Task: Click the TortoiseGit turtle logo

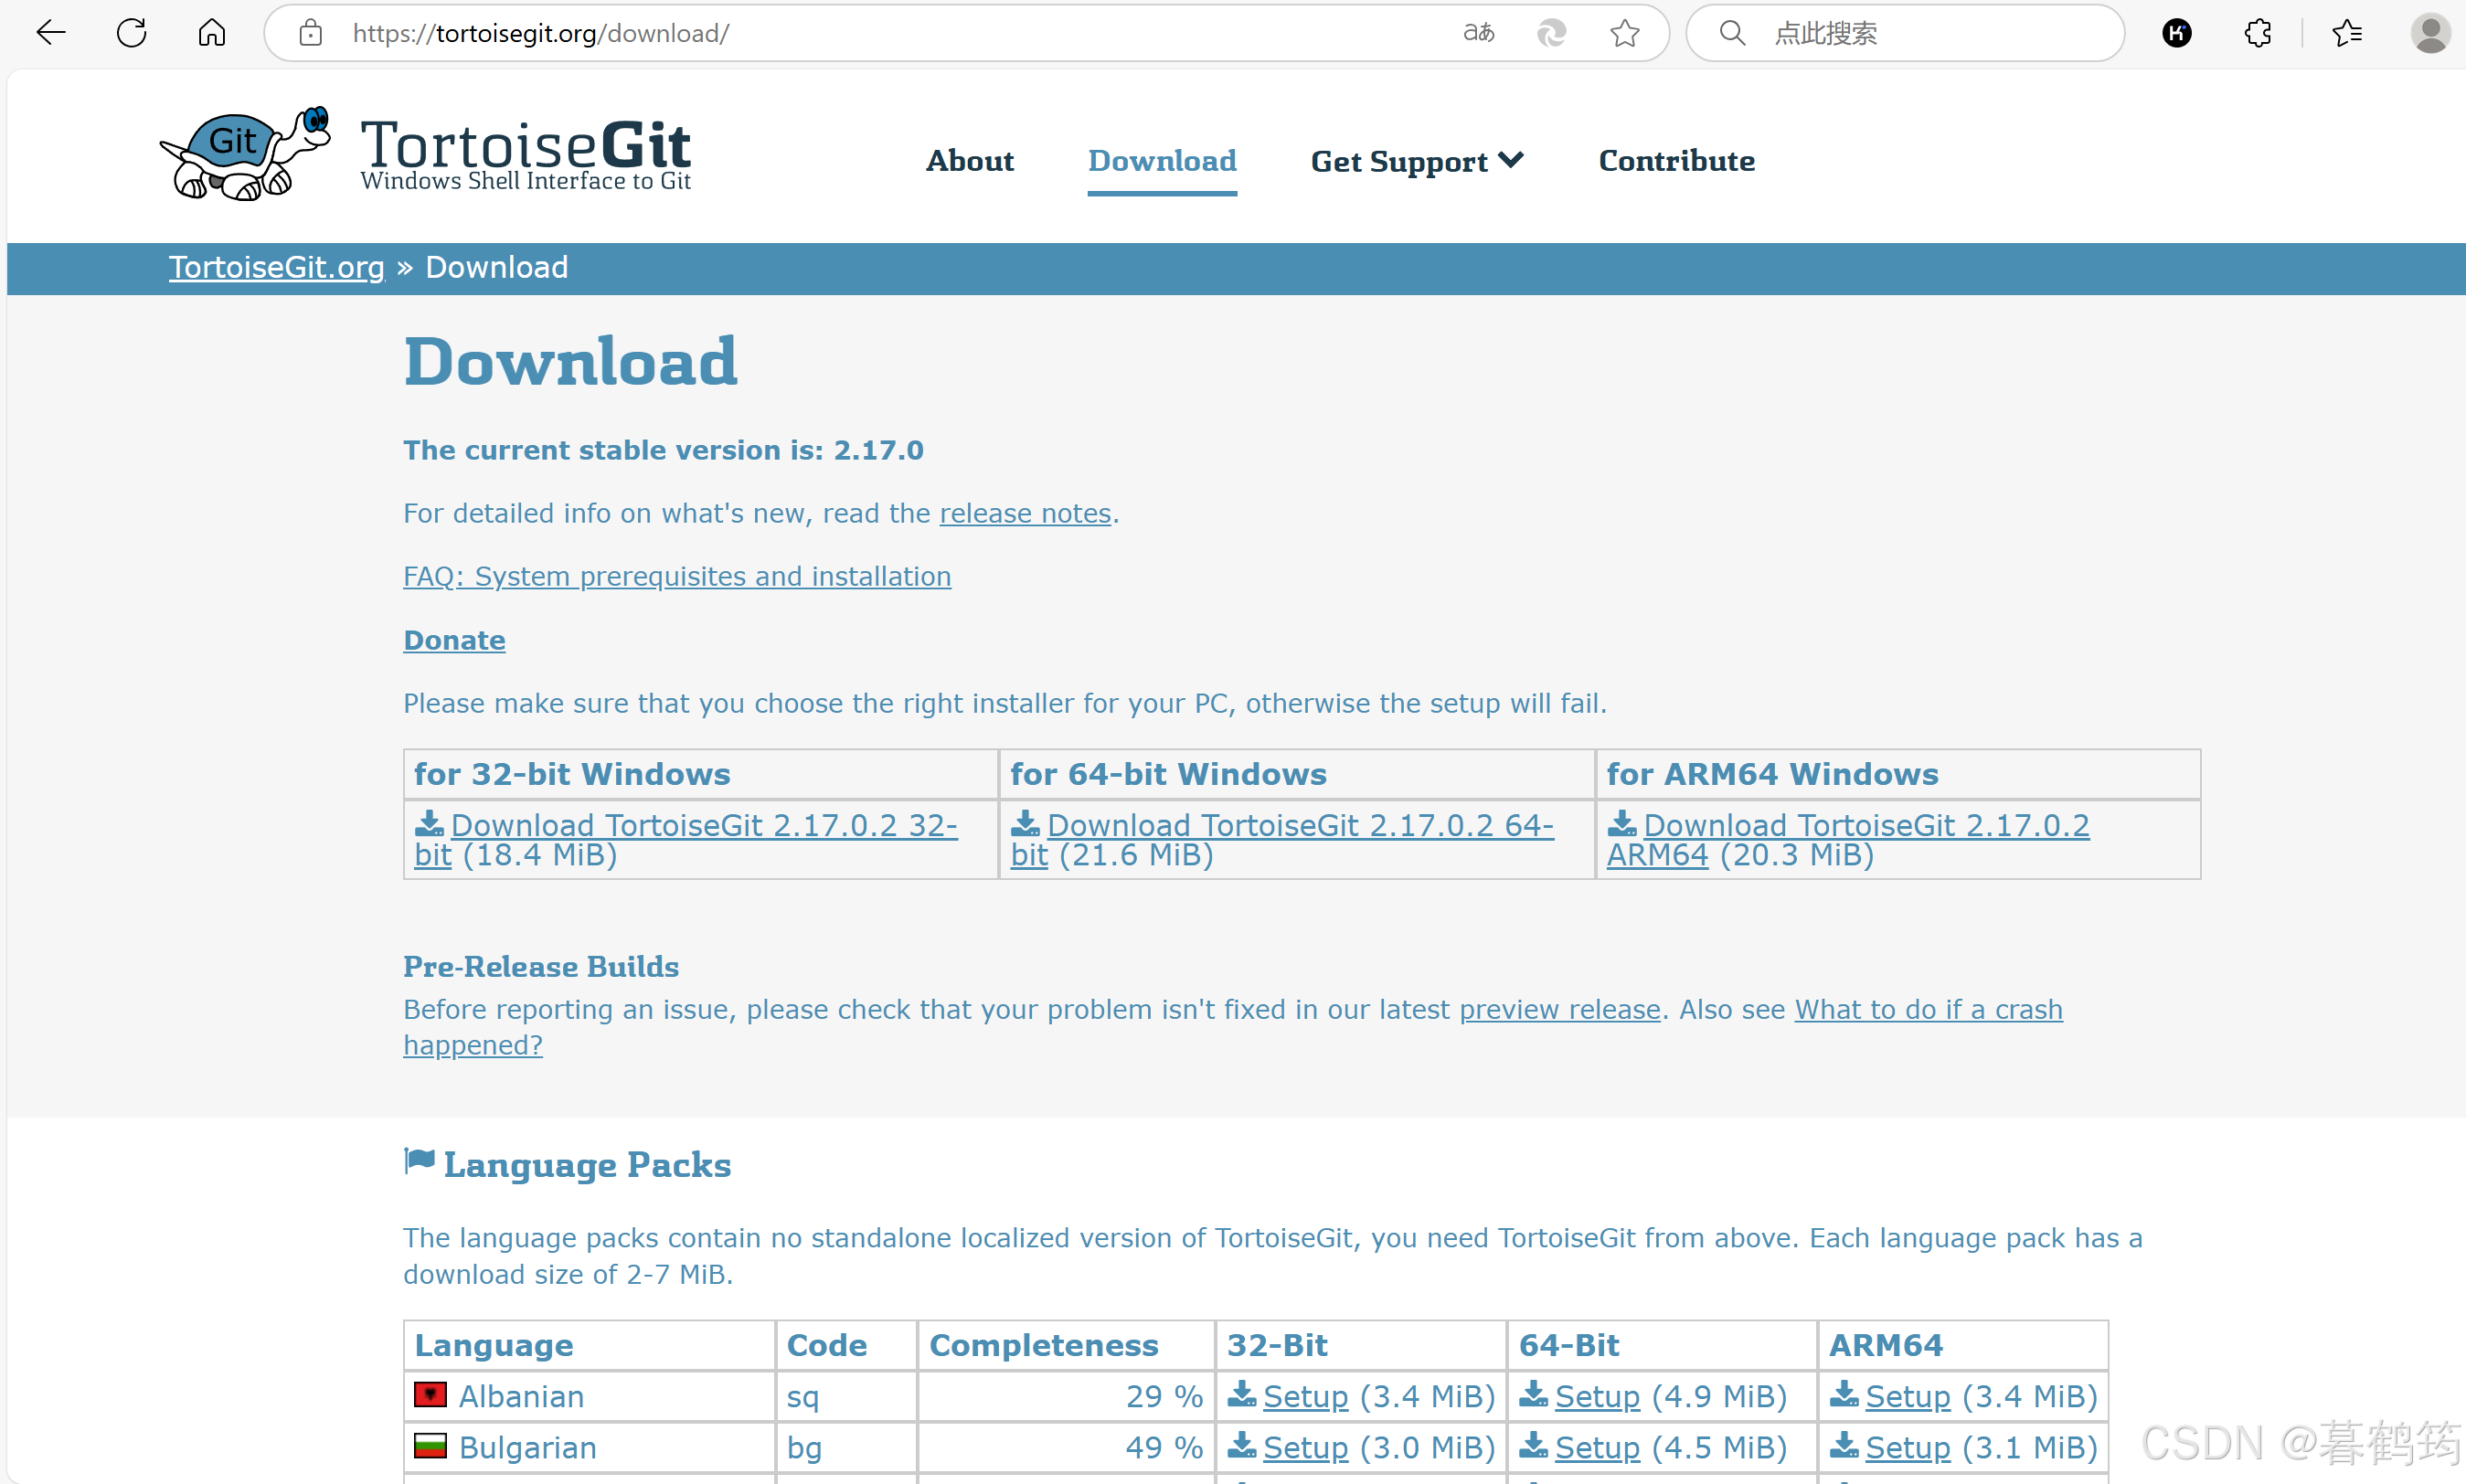Action: pyautogui.click(x=245, y=153)
